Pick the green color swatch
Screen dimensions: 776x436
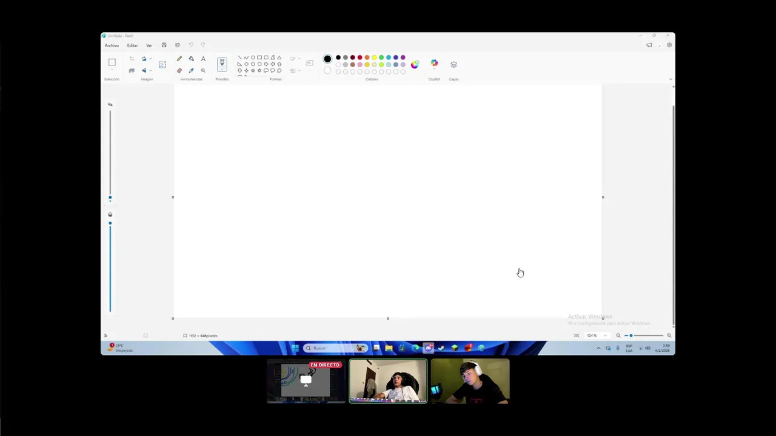coord(381,58)
